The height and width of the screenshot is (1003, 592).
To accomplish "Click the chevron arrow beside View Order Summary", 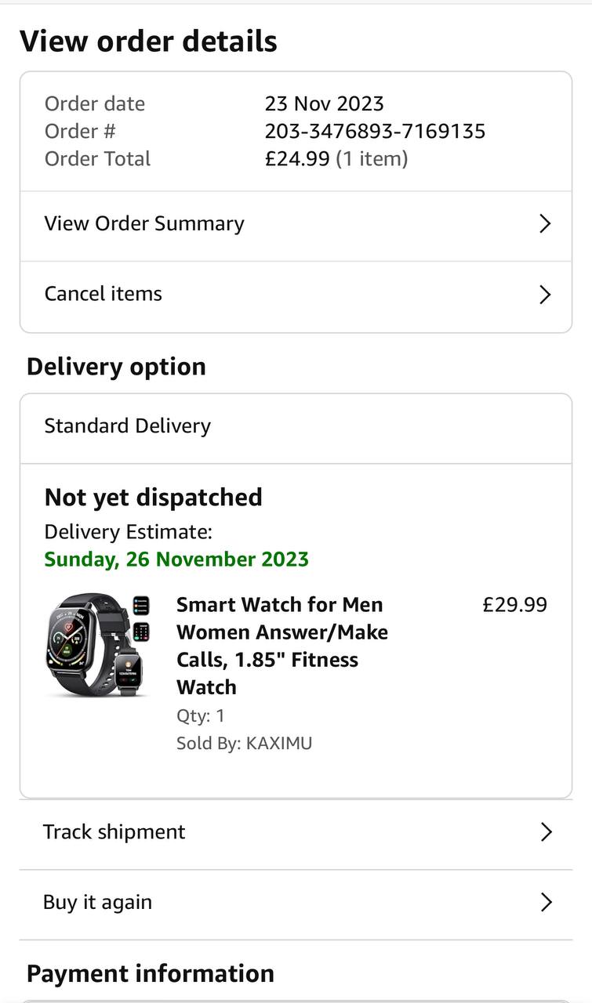I will [545, 224].
